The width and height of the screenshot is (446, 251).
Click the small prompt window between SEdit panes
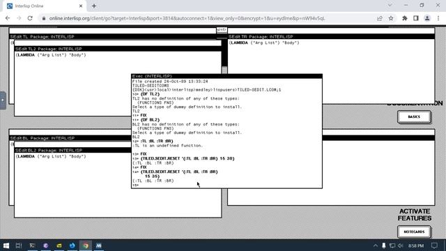(222, 29)
